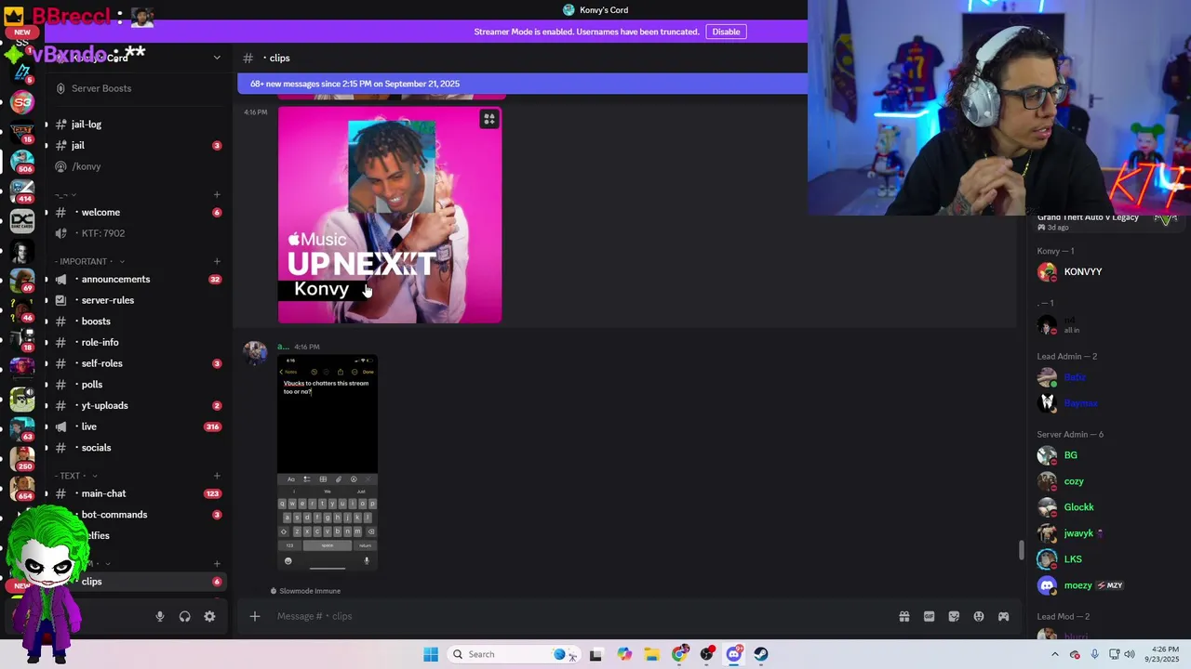Open Copilot from the taskbar
The image size is (1191, 669).
[624, 654]
